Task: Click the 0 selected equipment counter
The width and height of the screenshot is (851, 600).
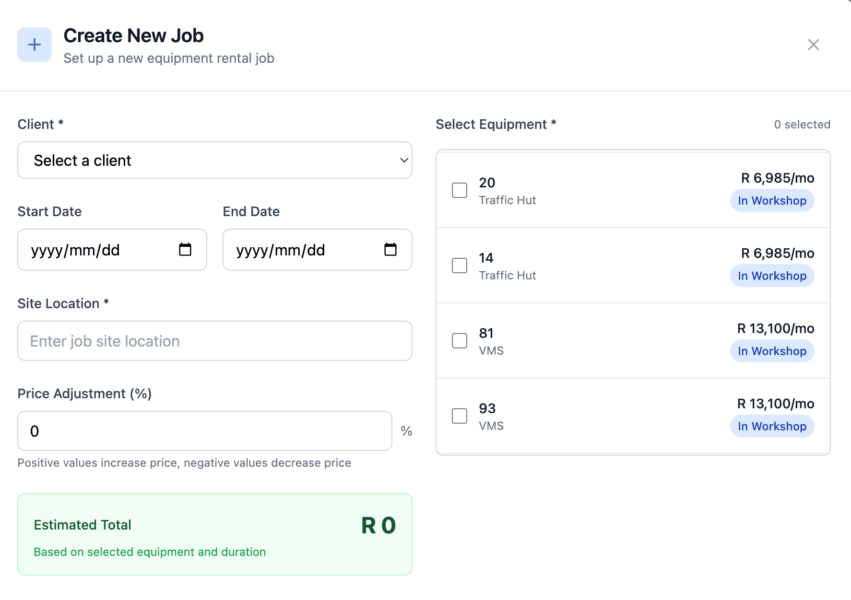Action: tap(802, 125)
